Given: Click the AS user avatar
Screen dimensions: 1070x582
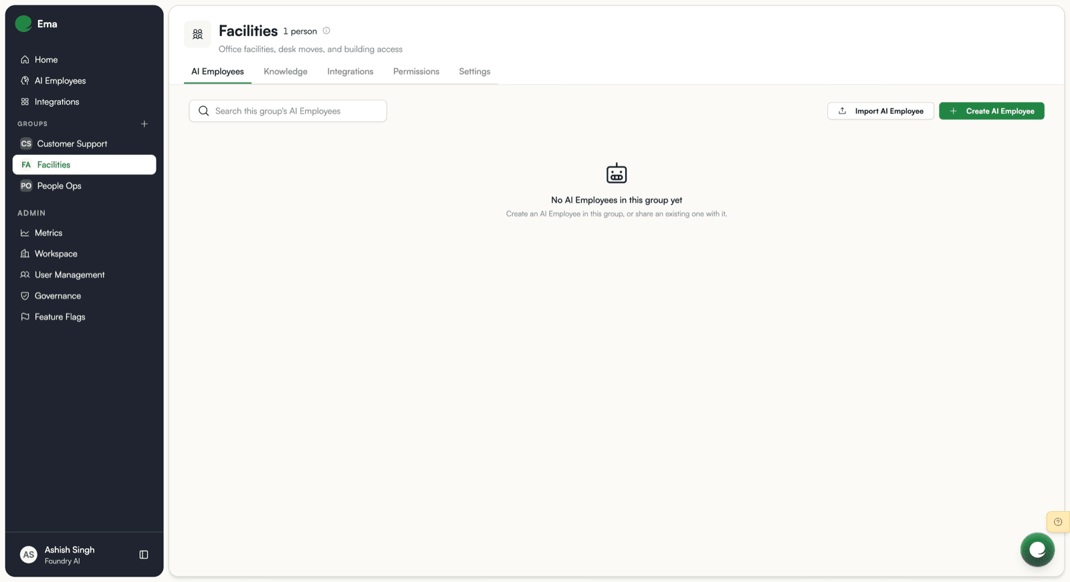Looking at the screenshot, I should pos(29,555).
